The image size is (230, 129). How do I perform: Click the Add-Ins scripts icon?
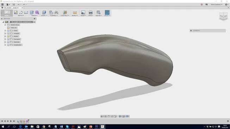coord(98,12)
